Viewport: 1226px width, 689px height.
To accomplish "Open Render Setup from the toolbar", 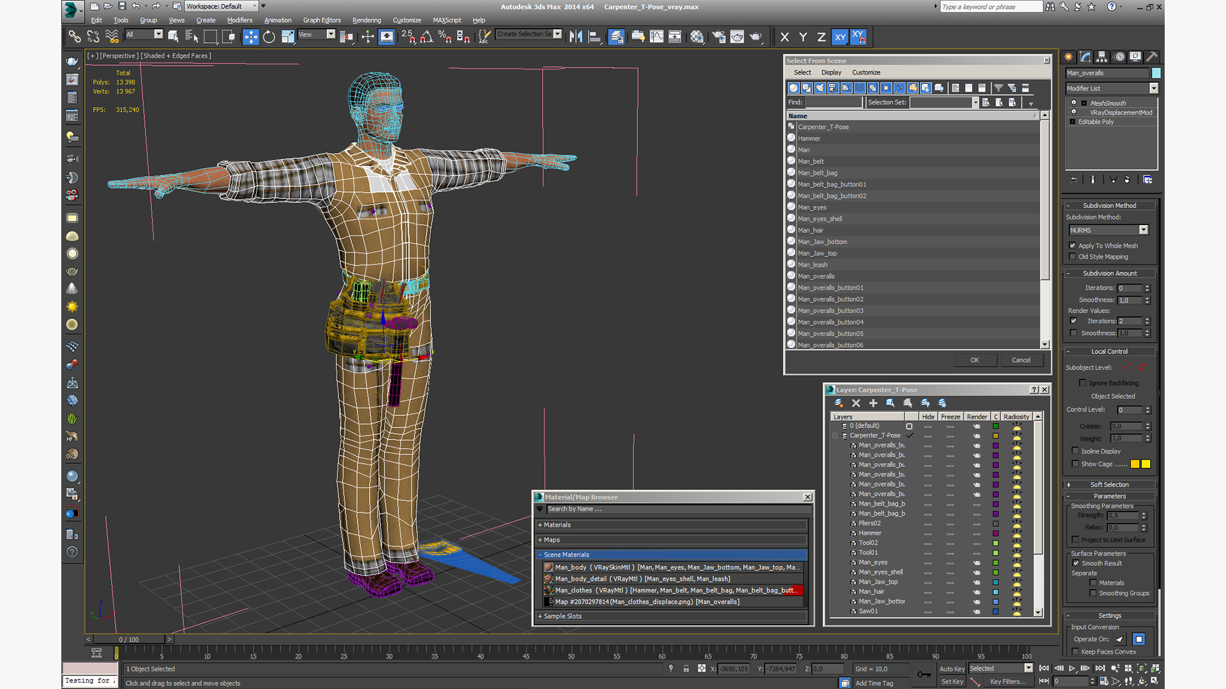I will point(718,37).
